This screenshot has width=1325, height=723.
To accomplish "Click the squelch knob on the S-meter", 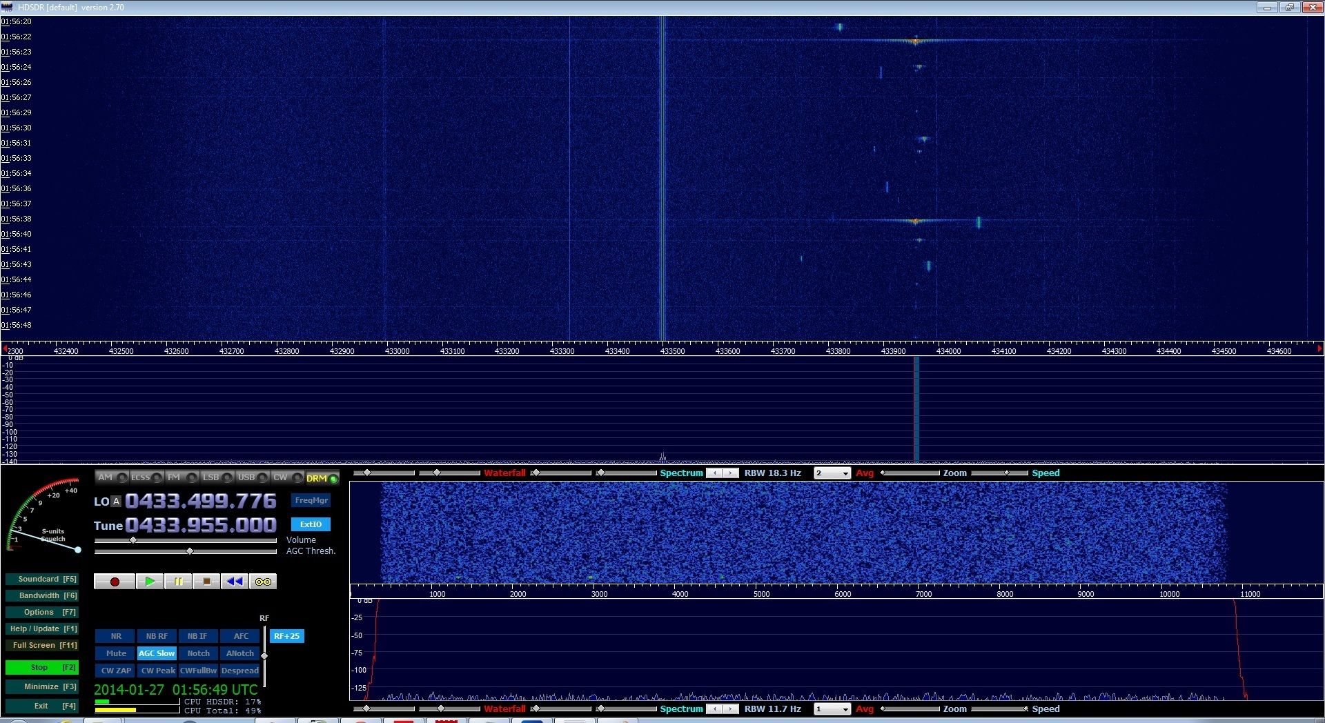I will [x=78, y=550].
